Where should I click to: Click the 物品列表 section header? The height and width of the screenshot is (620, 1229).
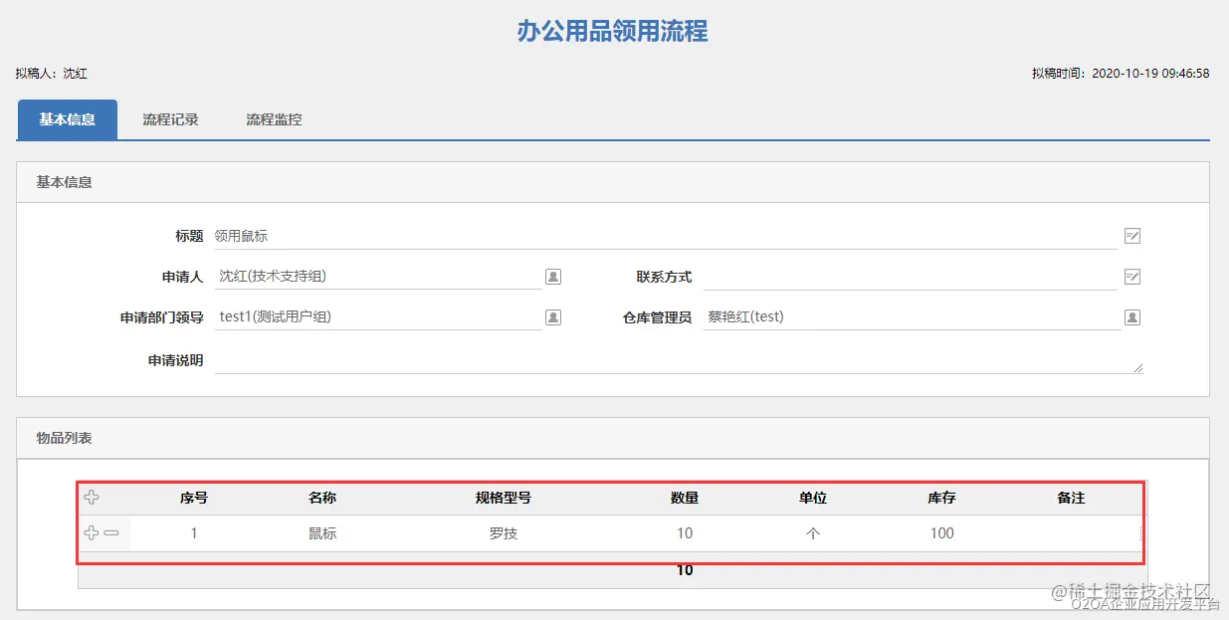[613, 438]
